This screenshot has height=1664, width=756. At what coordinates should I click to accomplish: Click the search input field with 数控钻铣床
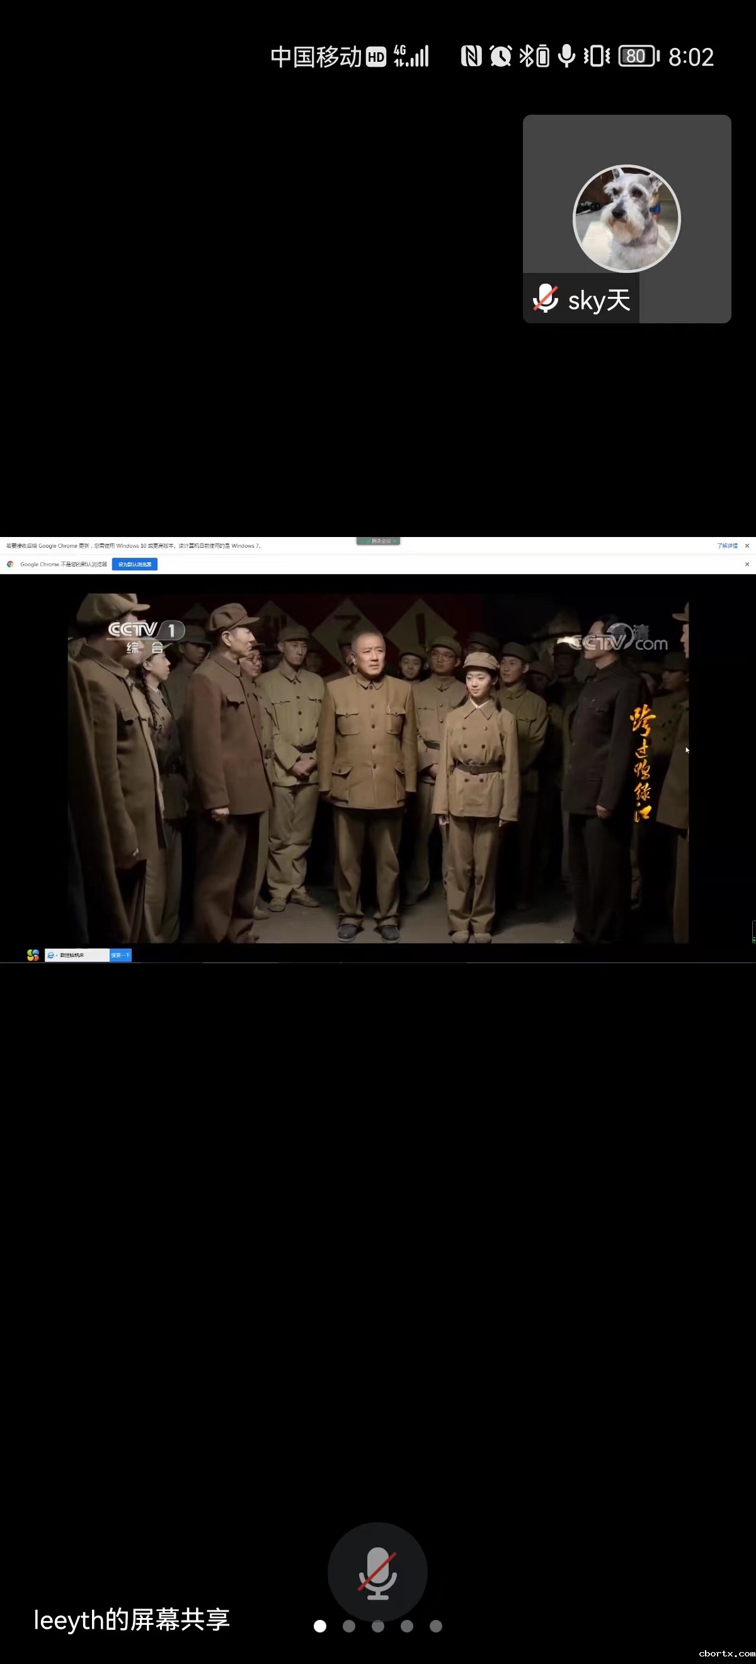(x=82, y=955)
